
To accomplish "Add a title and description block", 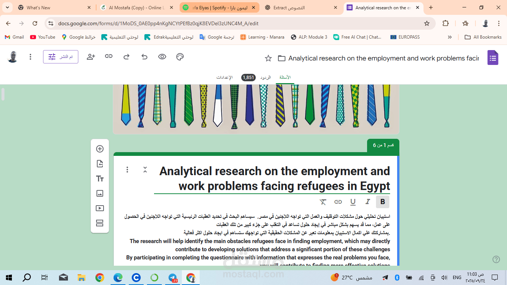I will point(100,178).
